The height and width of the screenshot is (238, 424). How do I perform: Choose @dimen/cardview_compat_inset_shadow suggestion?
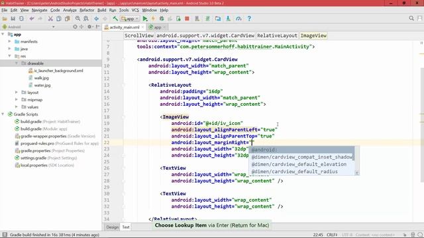point(301,157)
